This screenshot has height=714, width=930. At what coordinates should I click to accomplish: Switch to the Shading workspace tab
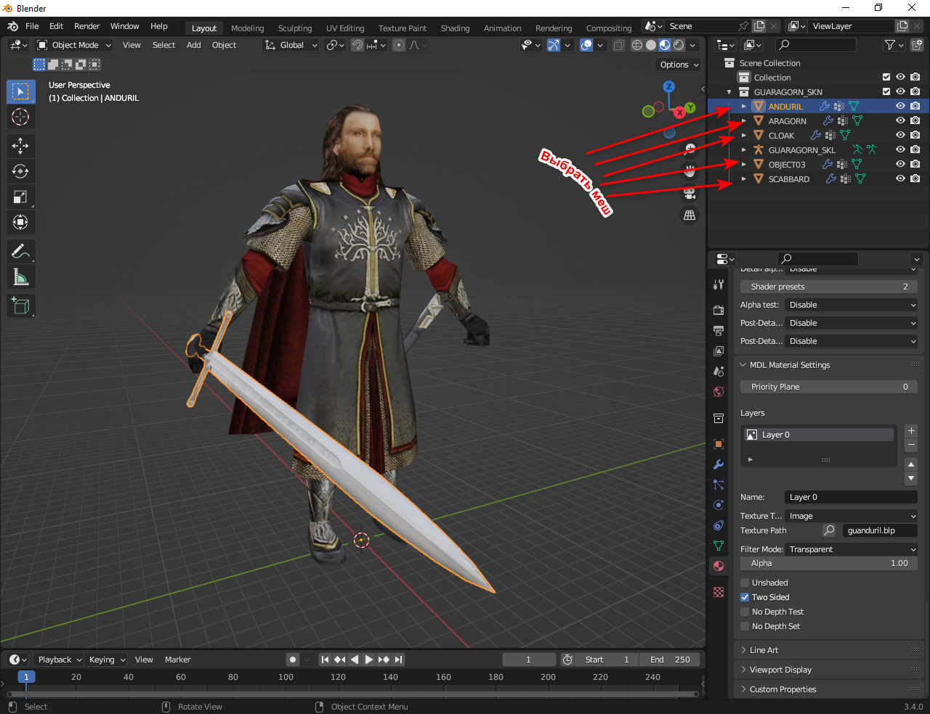[455, 28]
